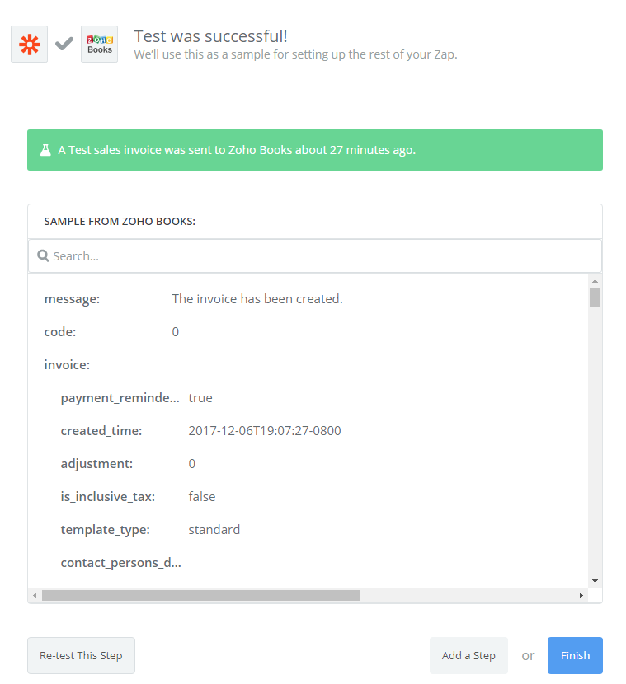626x684 pixels.
Task: Click the vertical scrollbar thumb
Action: tap(595, 297)
